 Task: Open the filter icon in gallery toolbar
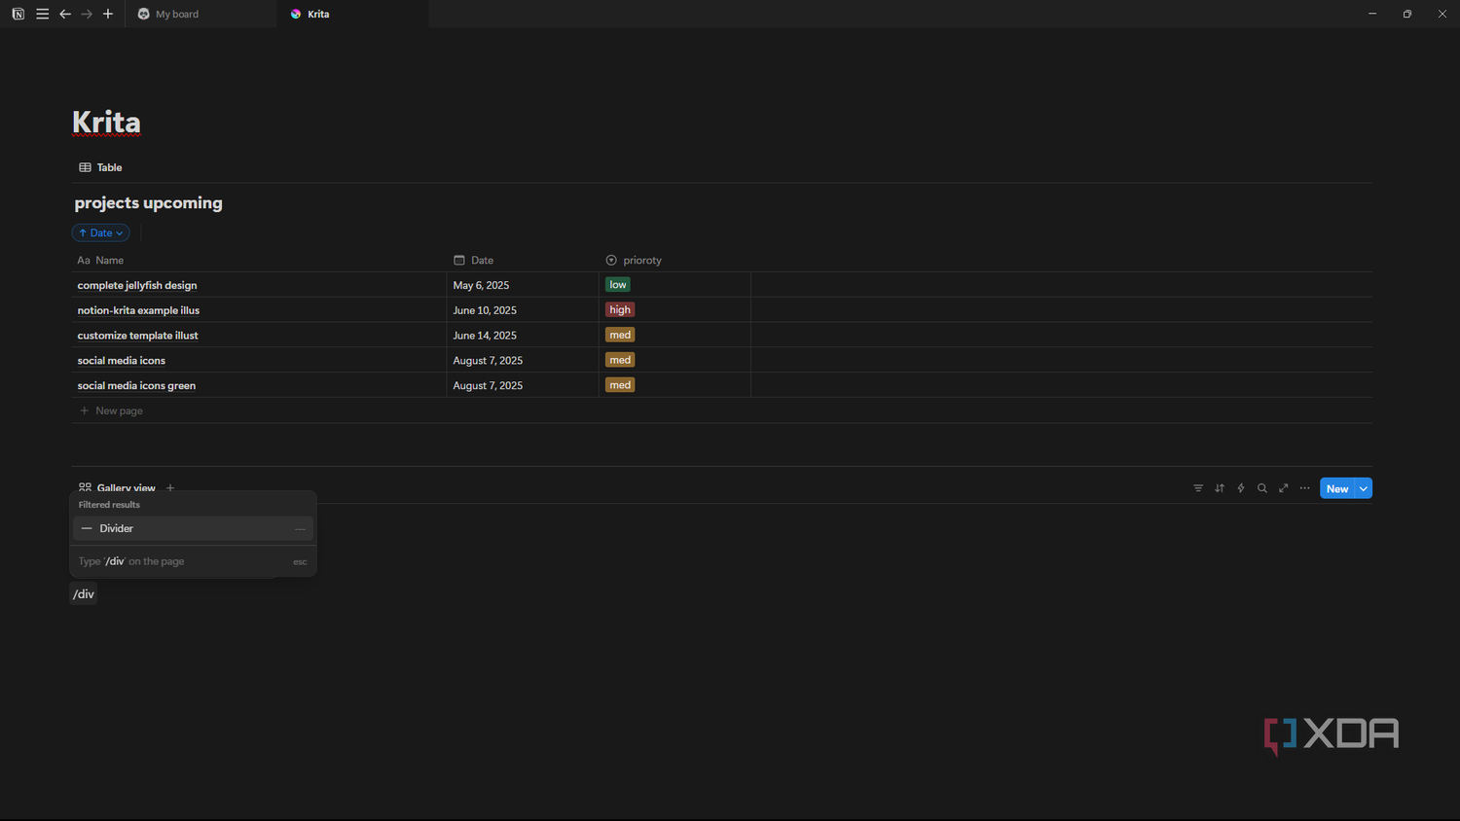tap(1198, 488)
